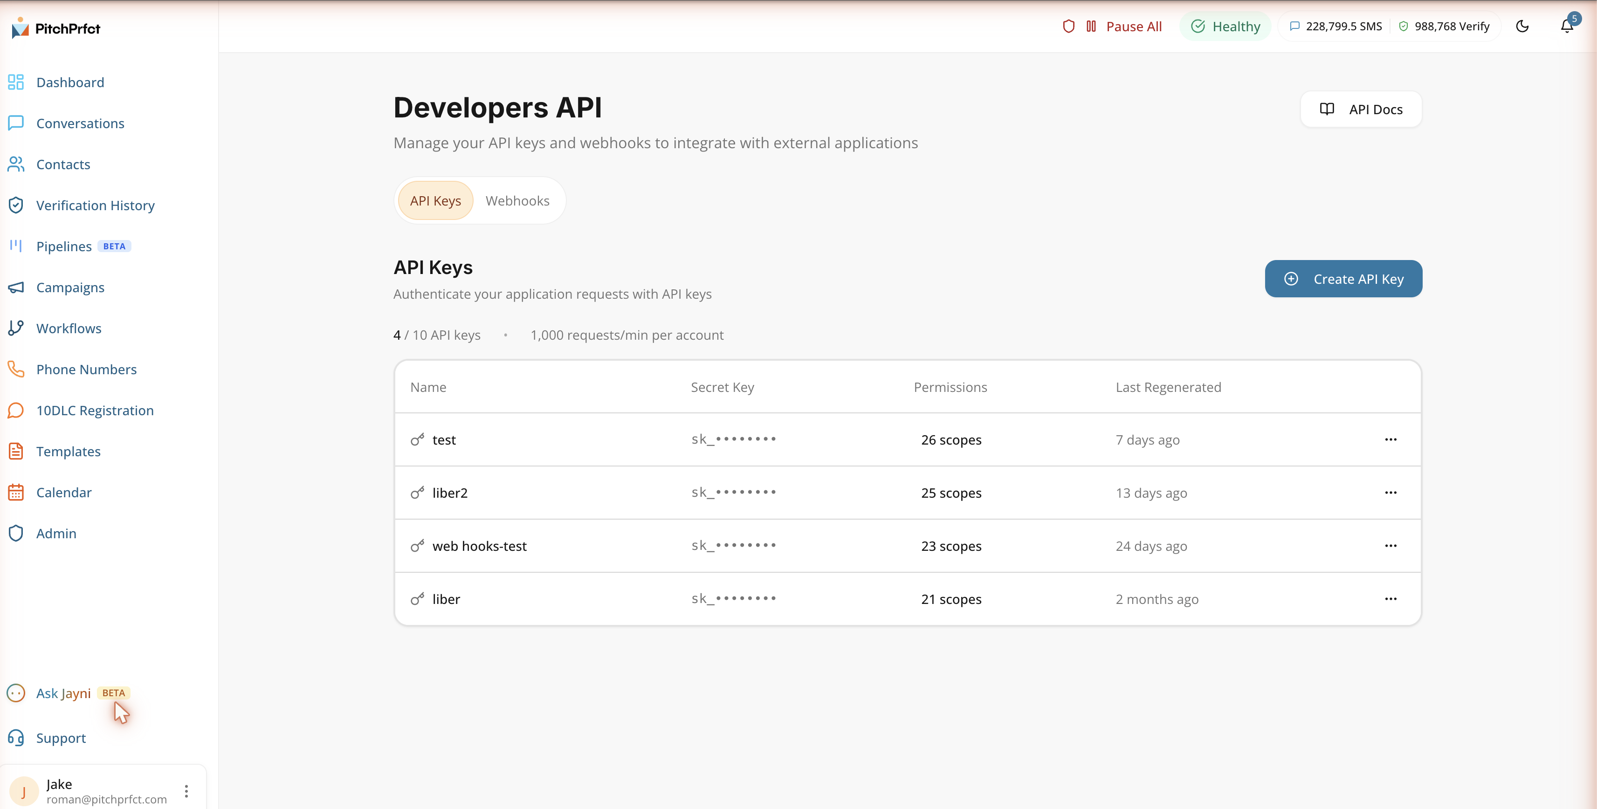Click the Campaigns megaphone icon
The height and width of the screenshot is (809, 1597).
16,287
